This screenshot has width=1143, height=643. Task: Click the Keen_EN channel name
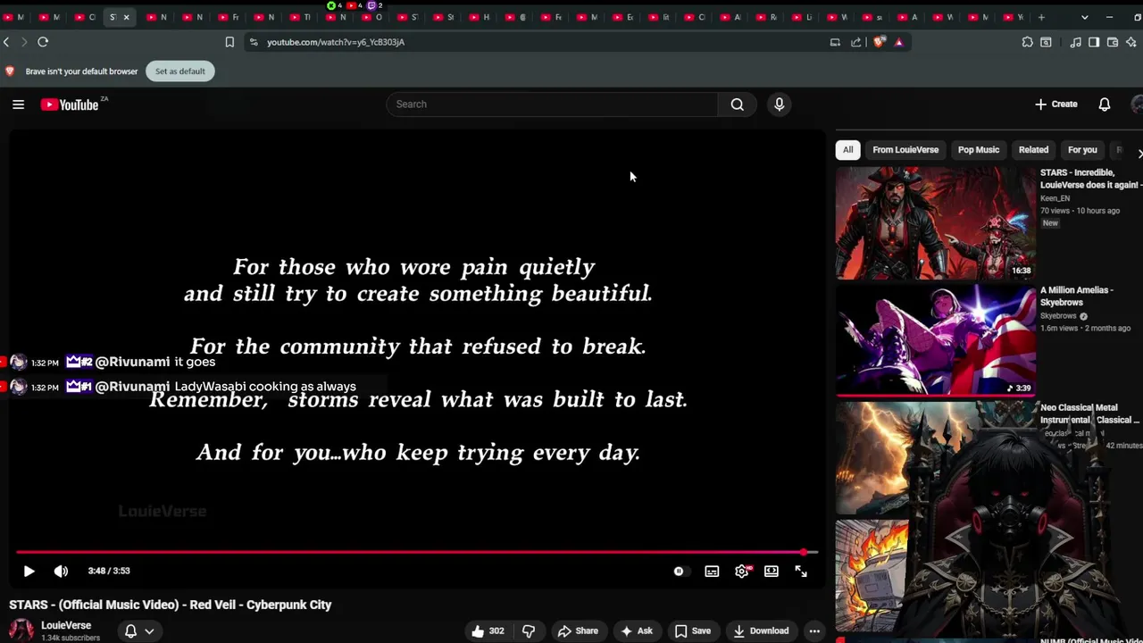(1055, 198)
